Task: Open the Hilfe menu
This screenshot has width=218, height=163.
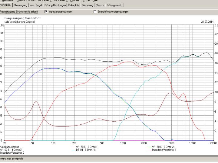Action: pos(95,1)
